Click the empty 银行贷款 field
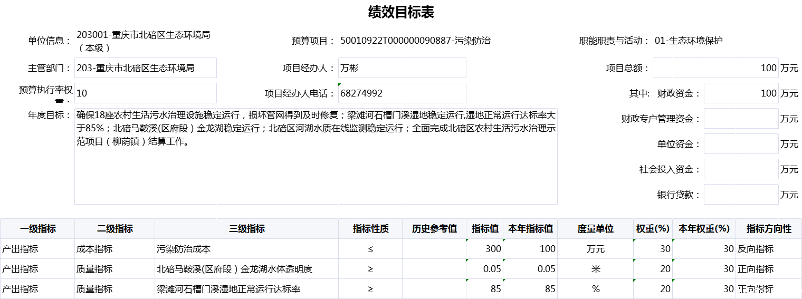 [741, 195]
